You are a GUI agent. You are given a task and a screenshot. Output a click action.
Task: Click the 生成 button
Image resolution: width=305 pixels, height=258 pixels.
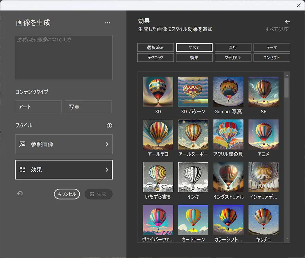(x=98, y=194)
